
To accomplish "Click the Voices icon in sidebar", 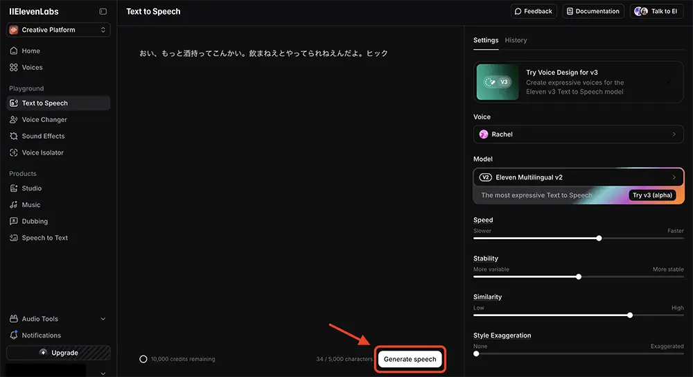I will coord(14,67).
